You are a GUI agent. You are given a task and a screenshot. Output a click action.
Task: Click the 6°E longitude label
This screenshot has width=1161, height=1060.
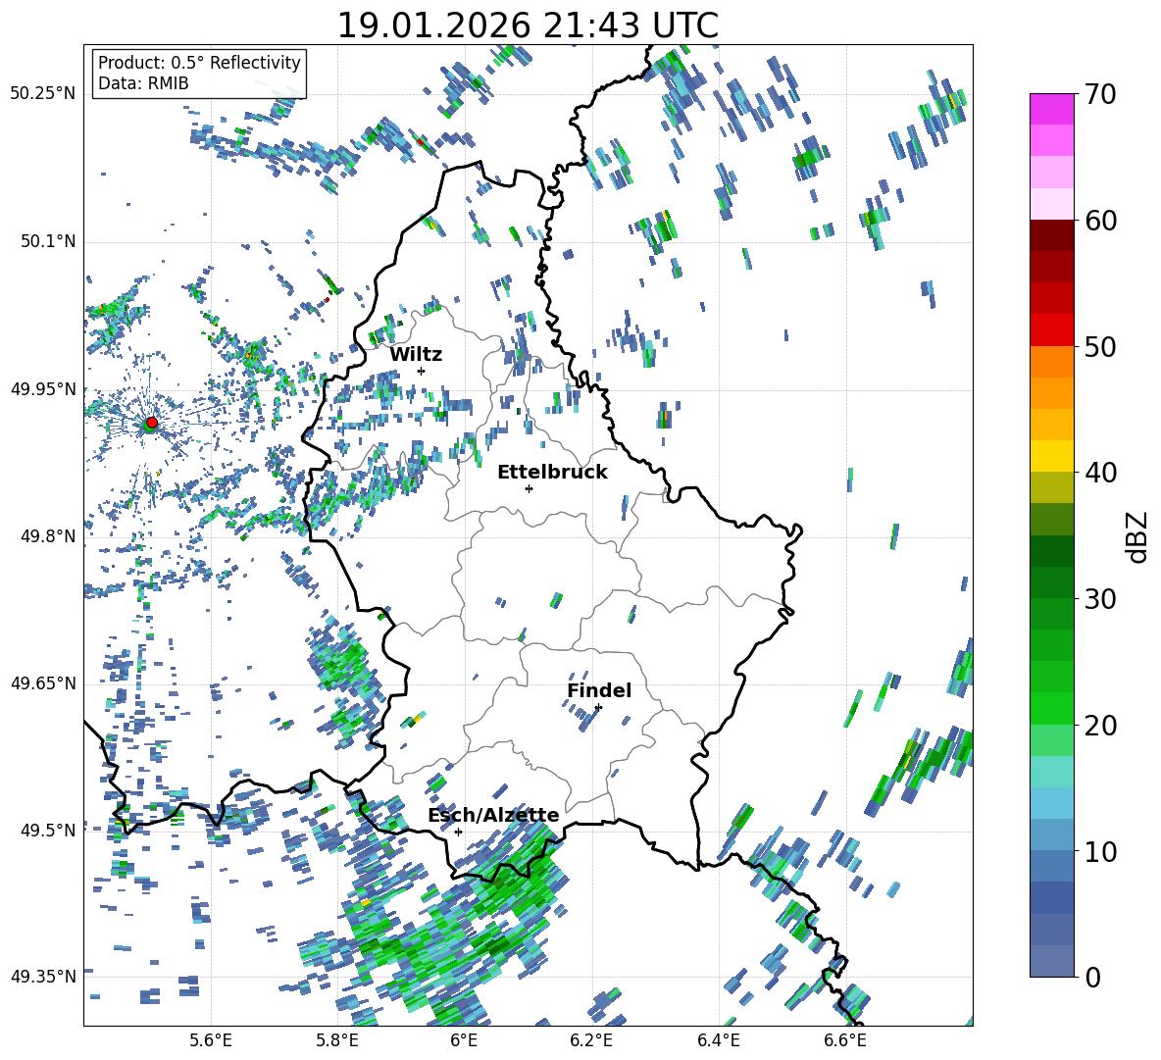[x=464, y=1040]
